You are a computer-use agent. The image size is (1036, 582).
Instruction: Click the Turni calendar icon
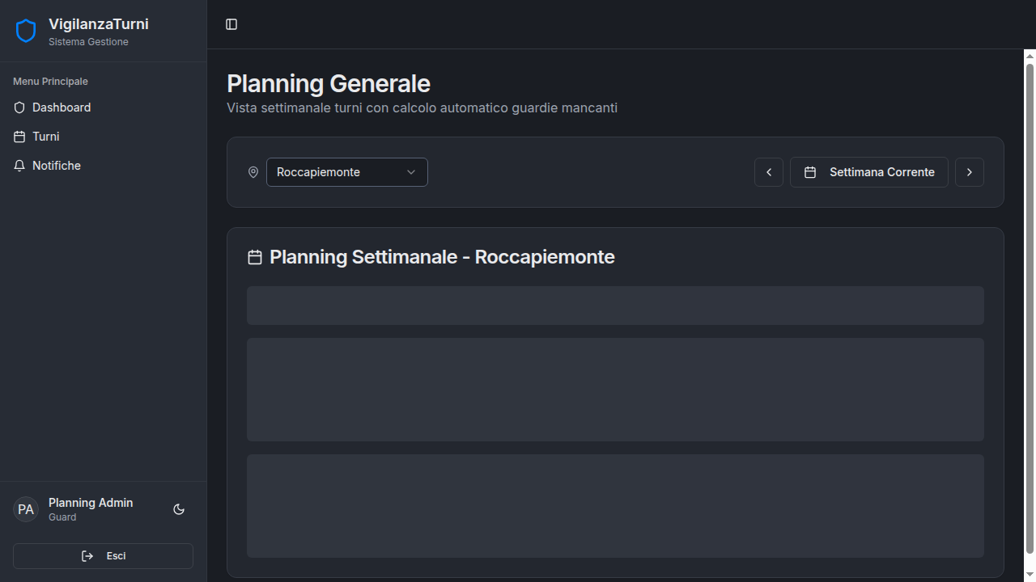pyautogui.click(x=20, y=137)
